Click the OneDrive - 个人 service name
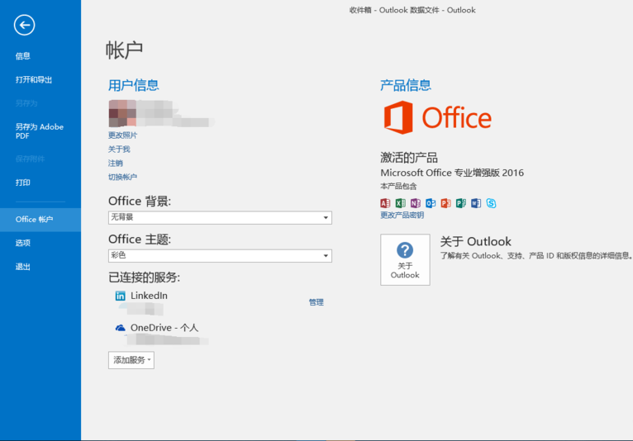 (164, 328)
